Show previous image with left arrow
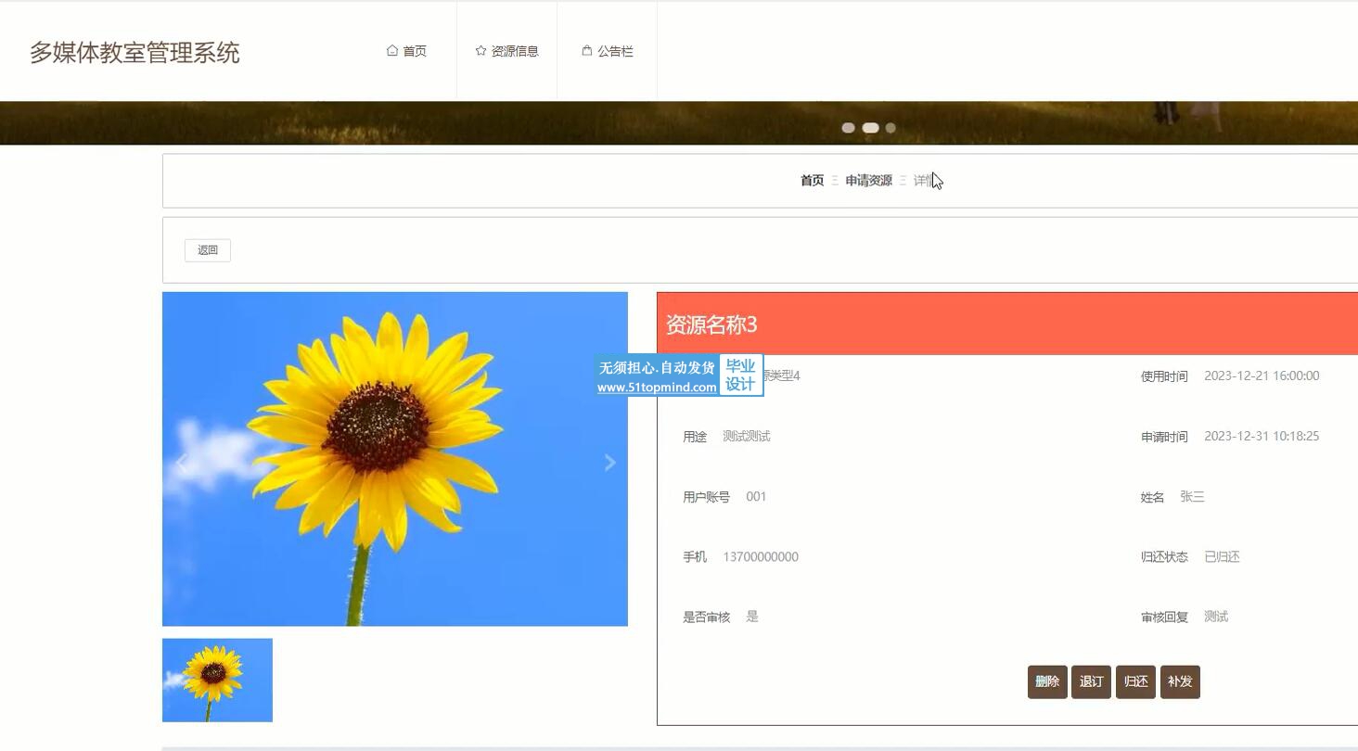The width and height of the screenshot is (1358, 751). click(182, 463)
